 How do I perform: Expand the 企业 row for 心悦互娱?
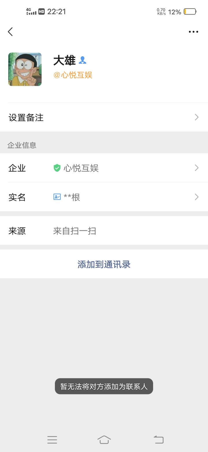[x=104, y=168]
